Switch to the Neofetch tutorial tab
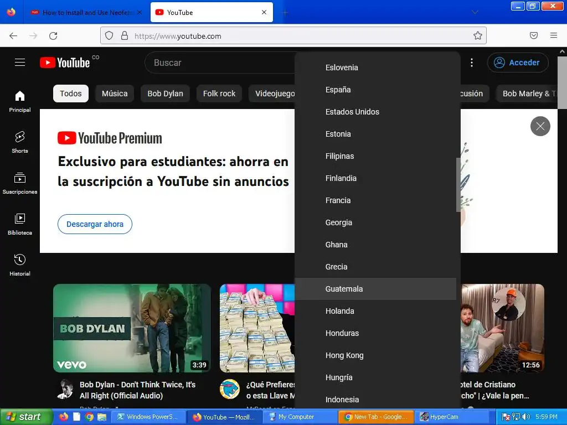 pos(86,12)
